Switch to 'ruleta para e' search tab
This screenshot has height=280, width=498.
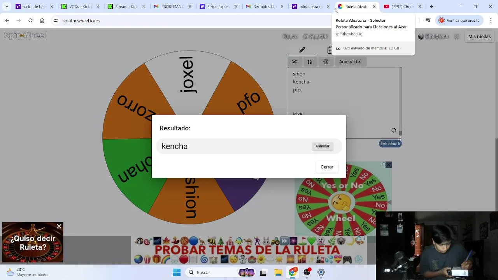pos(310,7)
